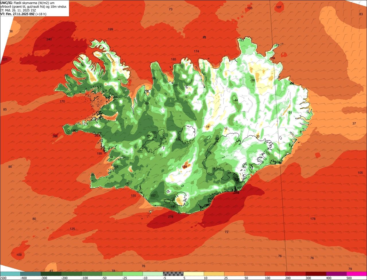The height and width of the screenshot is (280, 367).
Task: Click the inland value 14 in central Iceland
Action: pos(208,127)
